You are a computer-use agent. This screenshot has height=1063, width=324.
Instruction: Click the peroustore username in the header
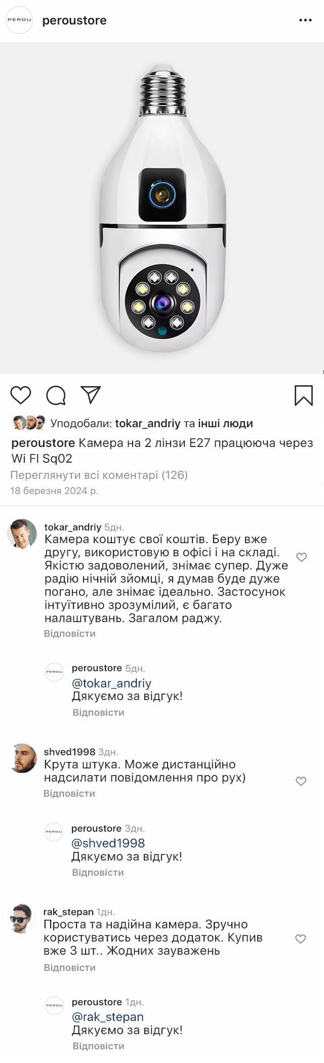click(x=74, y=20)
